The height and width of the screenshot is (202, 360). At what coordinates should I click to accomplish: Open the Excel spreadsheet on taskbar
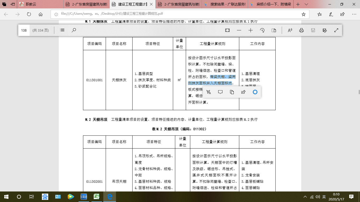pos(97,197)
